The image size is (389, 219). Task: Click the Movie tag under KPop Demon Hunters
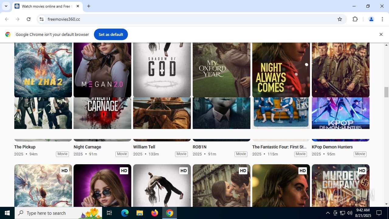click(x=360, y=154)
